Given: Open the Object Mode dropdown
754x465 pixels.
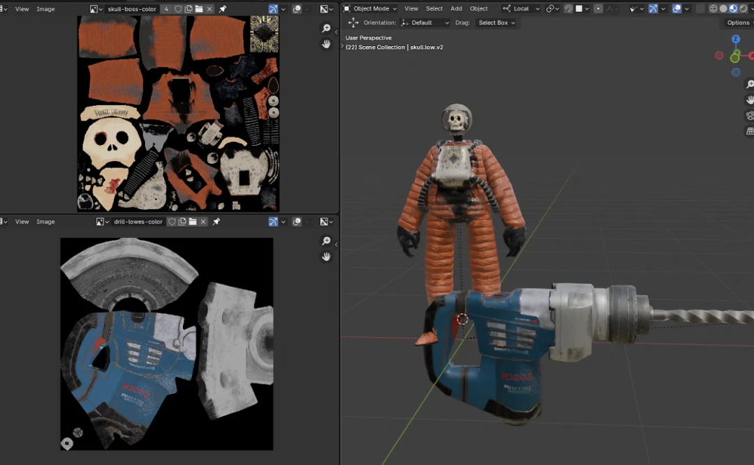Looking at the screenshot, I should pos(370,9).
